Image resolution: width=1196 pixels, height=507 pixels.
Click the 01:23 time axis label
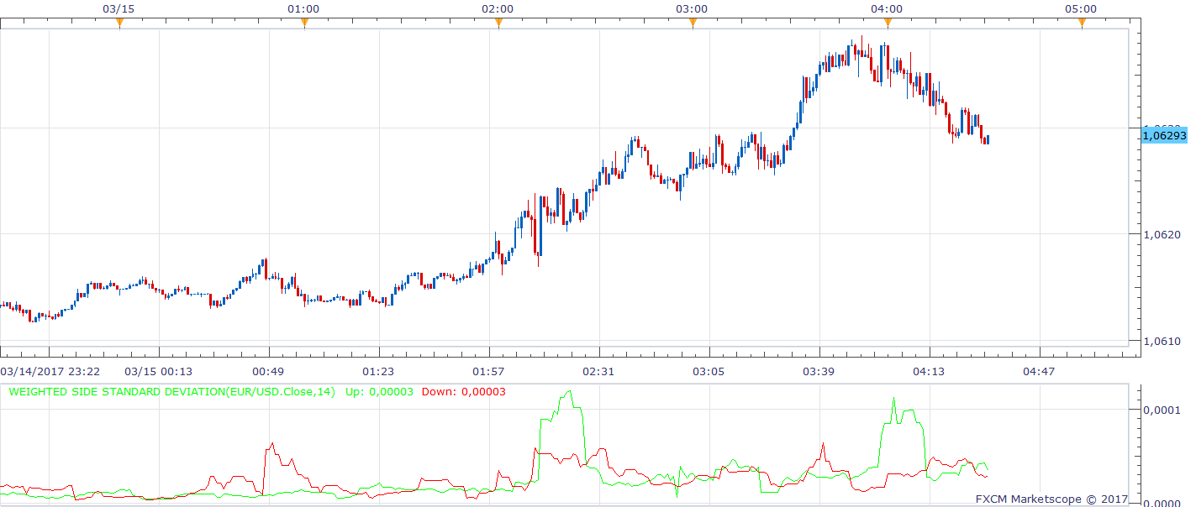pyautogui.click(x=377, y=371)
